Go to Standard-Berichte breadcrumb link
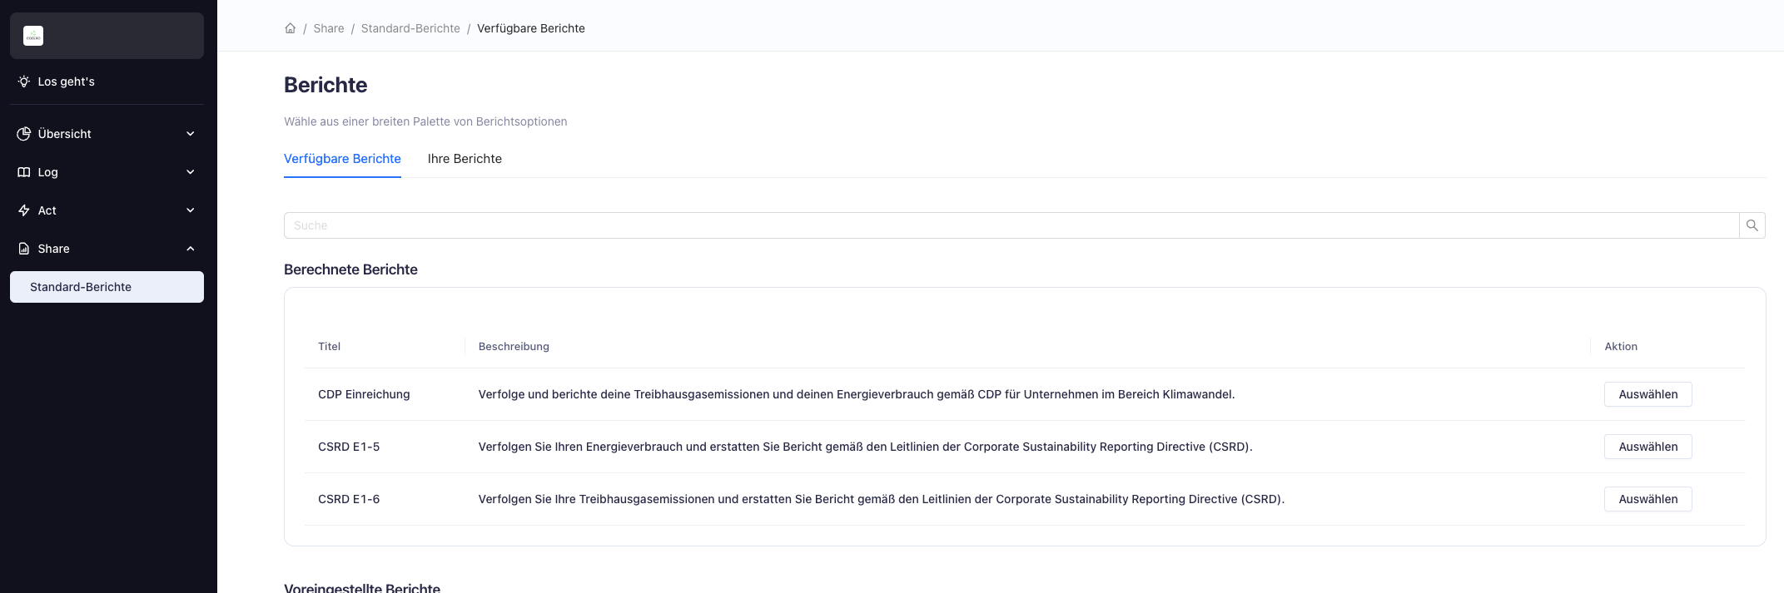Screen dimensions: 1784x593 tap(410, 28)
